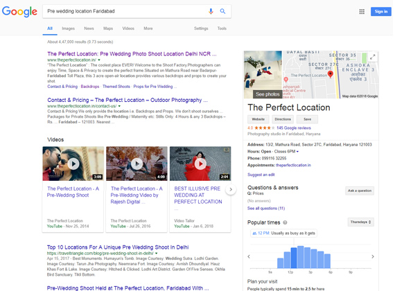Go to previous day in popular times chart
This screenshot has height=291, width=395.
tap(249, 256)
